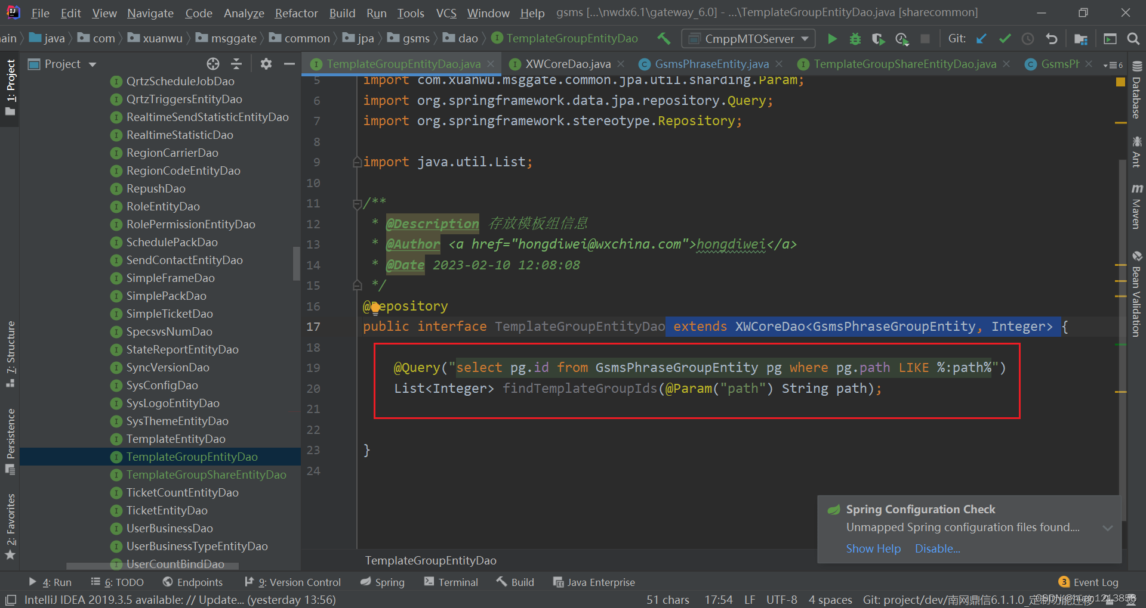This screenshot has height=608, width=1146.
Task: Open Project panel settings gear
Action: point(266,64)
